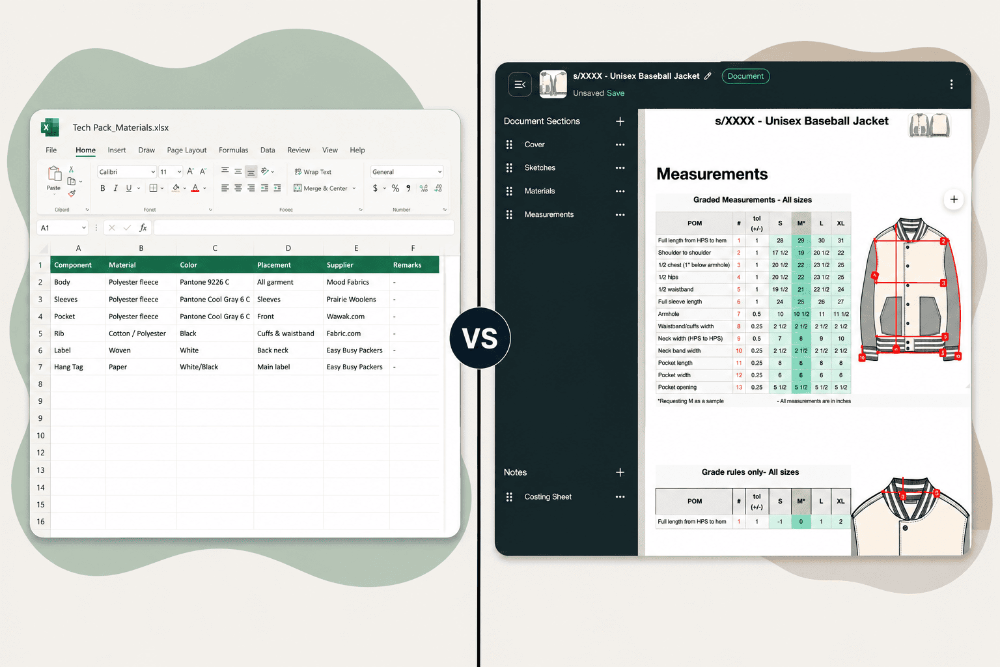Apply the red font color
1000x667 pixels.
click(195, 188)
